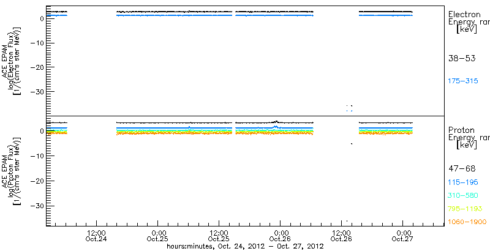Click the 0 tick label in proton panel
This screenshot has height=251, width=490.
(x=41, y=131)
